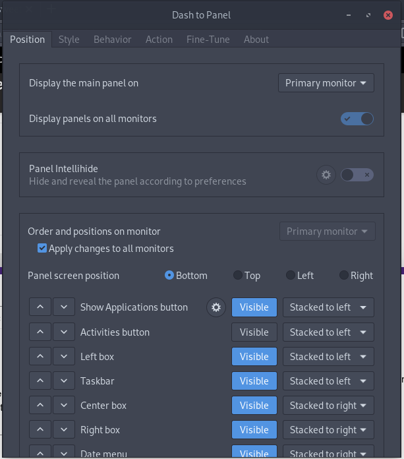Toggle Visible for Date menu
Viewport: 404px width, 459px height.
click(254, 451)
